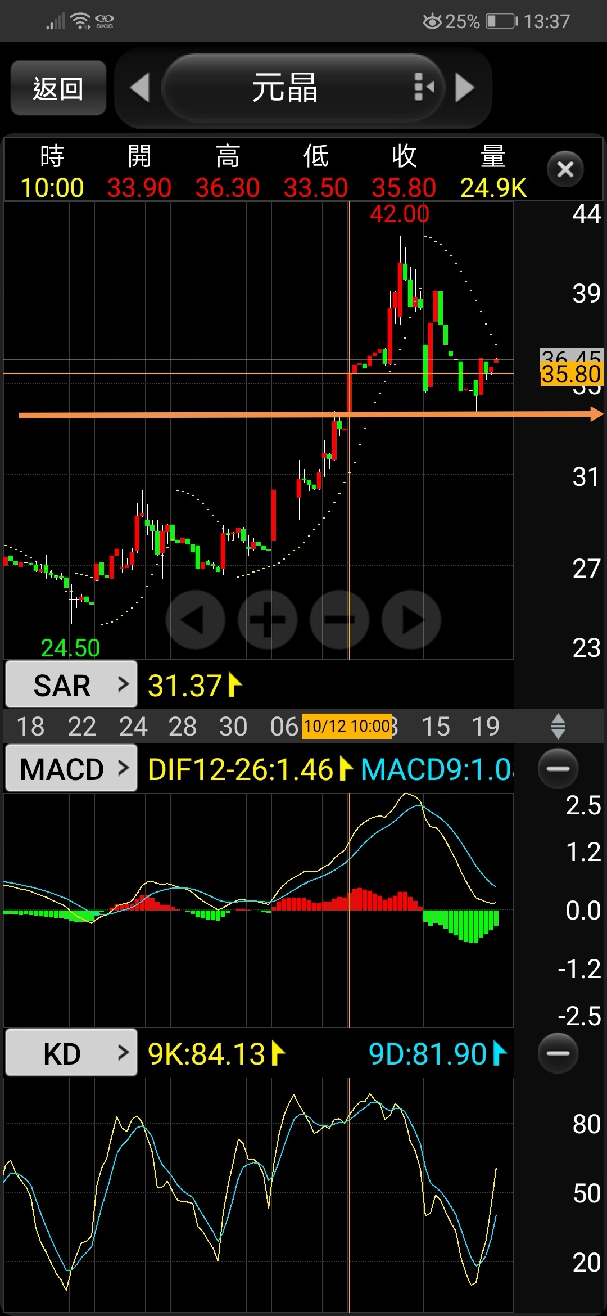Tap date label 18 on time axis
This screenshot has width=607, height=1316.
30,726
